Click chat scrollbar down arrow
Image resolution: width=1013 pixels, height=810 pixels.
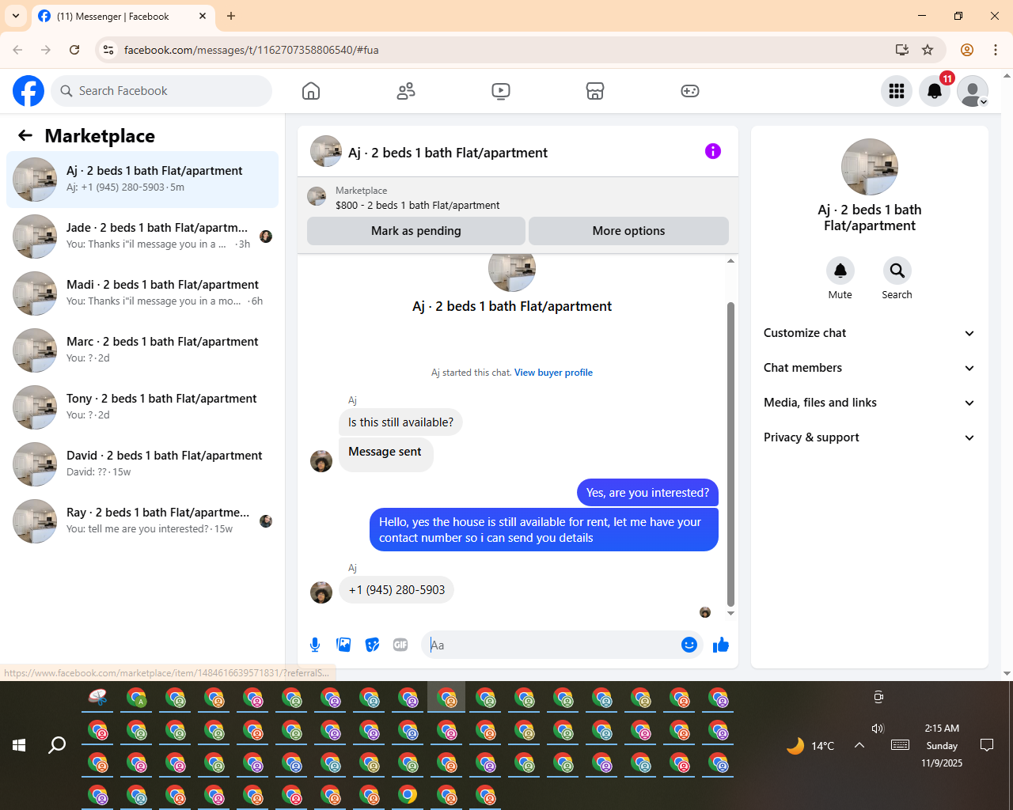coord(730,613)
